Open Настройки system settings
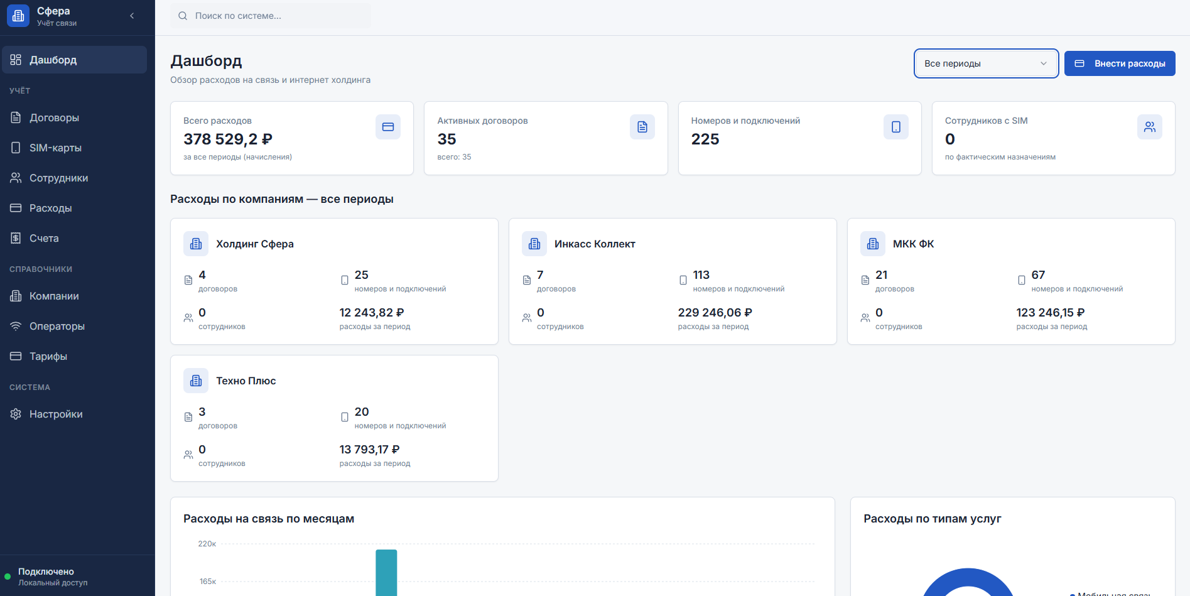Viewport: 1190px width, 596px height. pyautogui.click(x=75, y=414)
